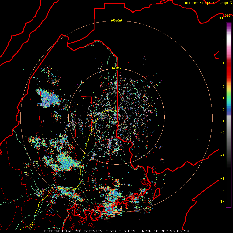Click the -1 value on the scale
Screen dimensions: 233x233
click(222, 121)
